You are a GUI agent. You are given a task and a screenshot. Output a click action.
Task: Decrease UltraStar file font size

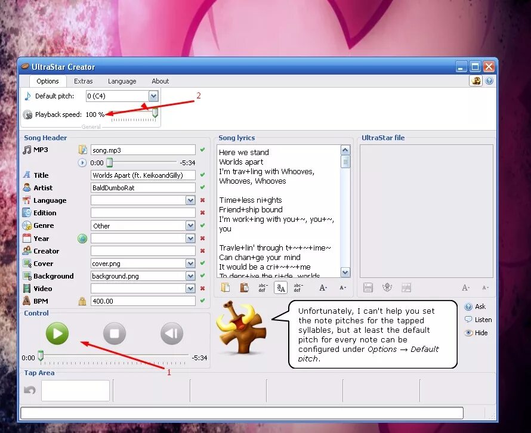coord(485,287)
